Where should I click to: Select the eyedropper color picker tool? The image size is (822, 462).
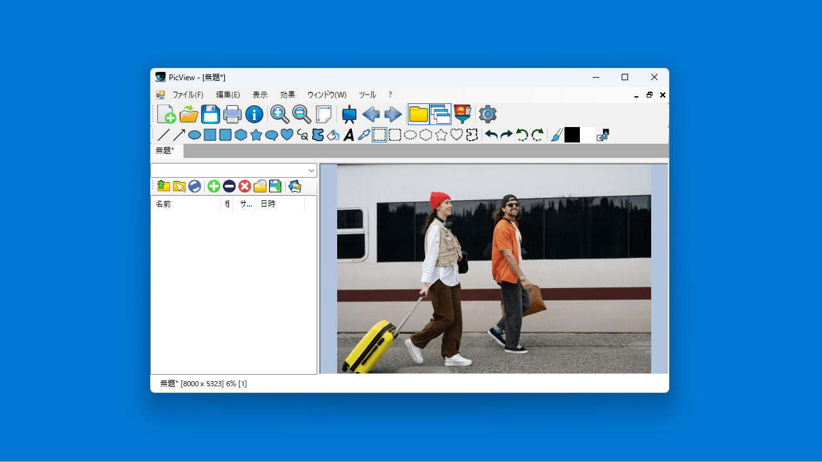[364, 135]
